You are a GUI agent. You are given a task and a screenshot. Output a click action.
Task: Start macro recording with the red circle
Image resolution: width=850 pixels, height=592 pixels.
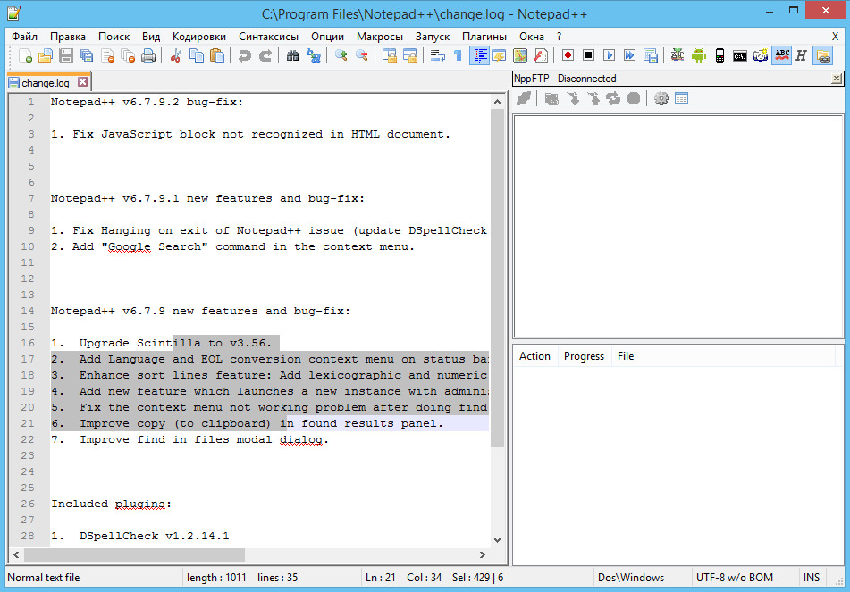point(568,55)
